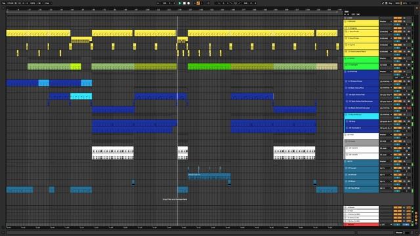Toggle the browser show/hide triangle
Viewport: 420px width, 236px height.
(3, 8)
